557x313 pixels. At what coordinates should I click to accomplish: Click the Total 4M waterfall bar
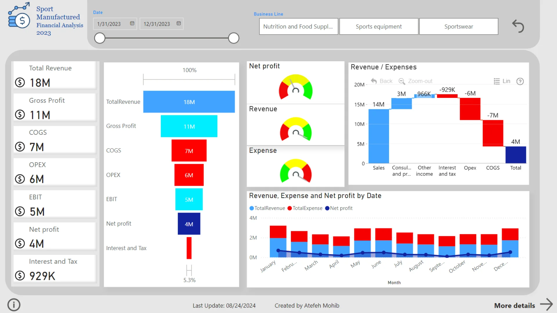(x=516, y=155)
